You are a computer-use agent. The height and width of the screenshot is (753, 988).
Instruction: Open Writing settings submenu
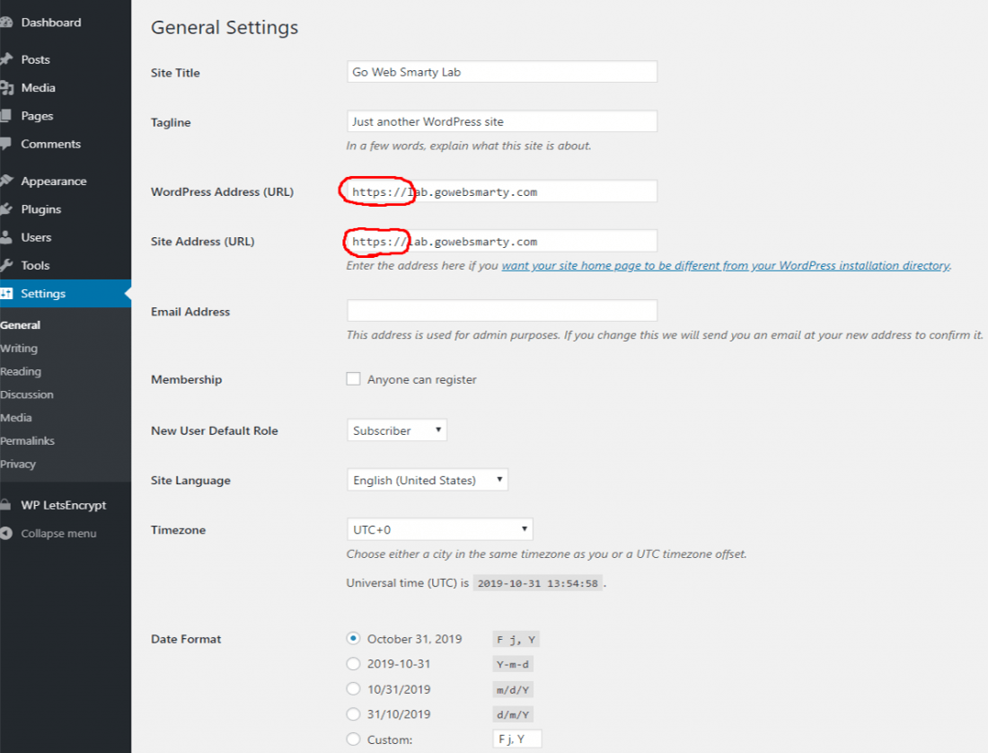coord(19,349)
